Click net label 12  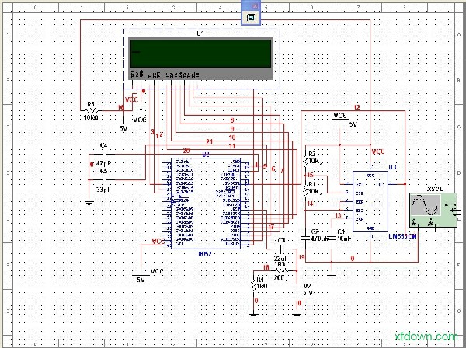[x=356, y=107]
